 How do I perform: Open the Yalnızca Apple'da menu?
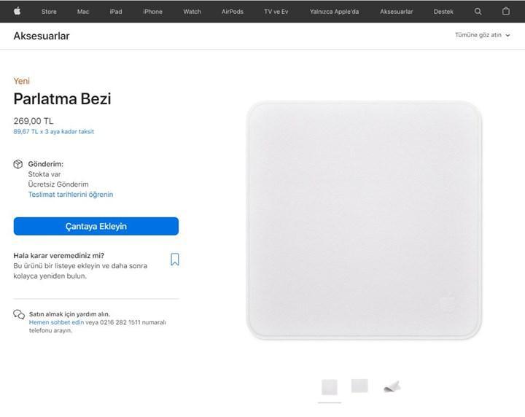(x=334, y=12)
